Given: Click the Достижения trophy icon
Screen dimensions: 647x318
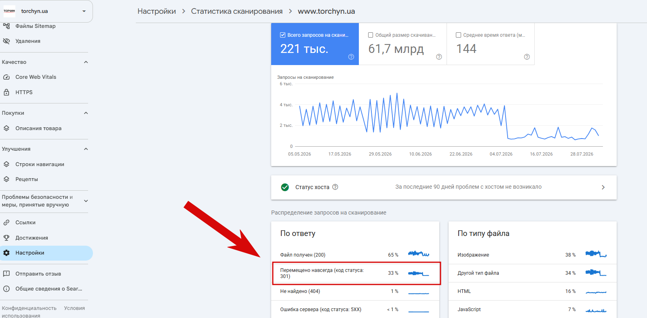Looking at the screenshot, I should (6, 238).
